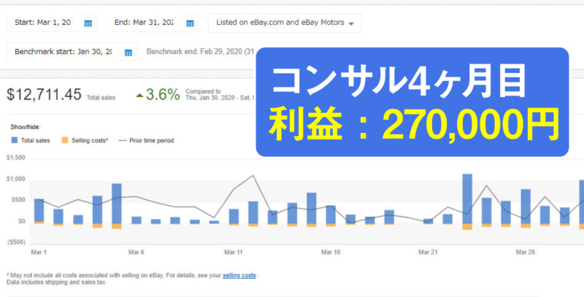Toggle the Selling costs legend series

coord(85,140)
